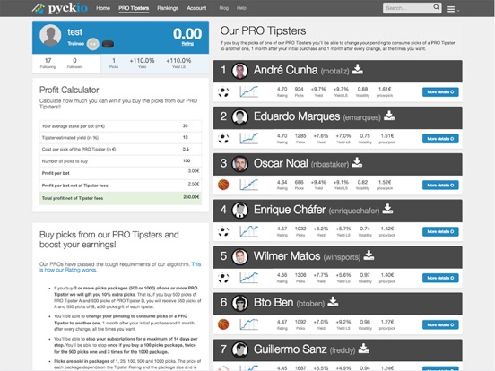Edit the number of picks to buy

[x=187, y=161]
